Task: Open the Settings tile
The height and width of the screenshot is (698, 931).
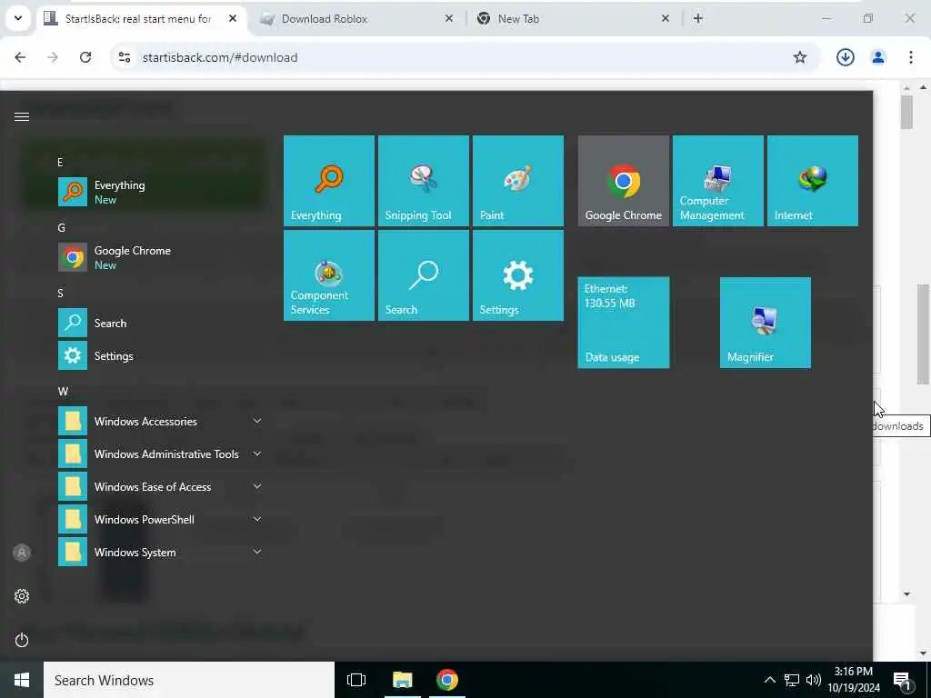Action: point(517,275)
